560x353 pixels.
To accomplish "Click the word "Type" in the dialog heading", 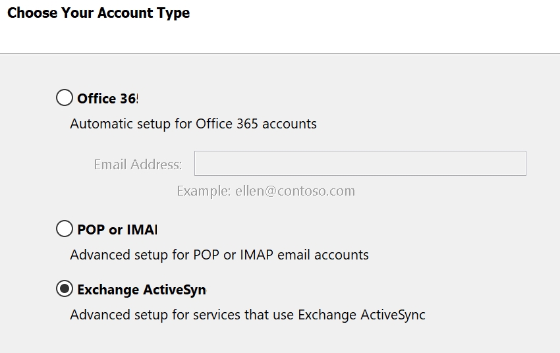I will tap(175, 13).
